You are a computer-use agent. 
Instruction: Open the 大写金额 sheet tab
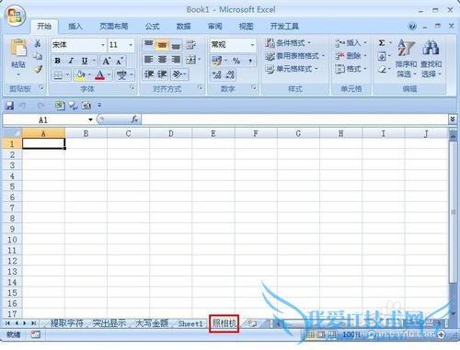pos(152,323)
